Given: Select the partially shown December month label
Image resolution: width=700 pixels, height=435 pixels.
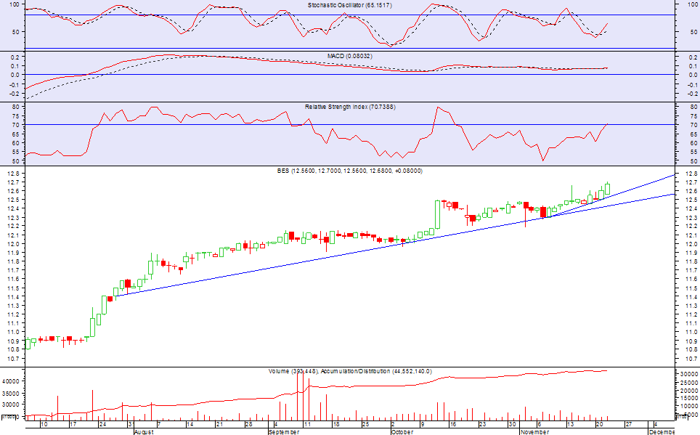Looking at the screenshot, I should pyautogui.click(x=662, y=432).
